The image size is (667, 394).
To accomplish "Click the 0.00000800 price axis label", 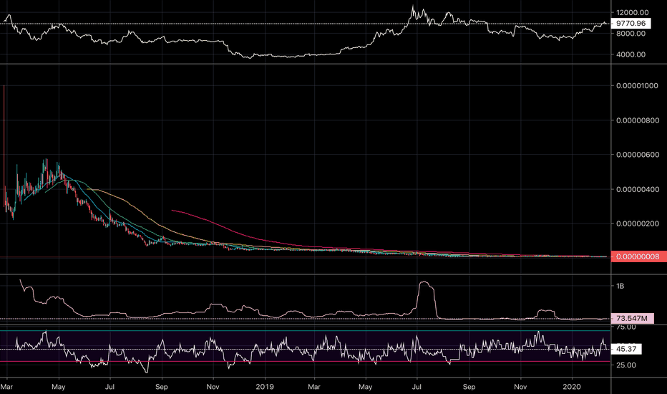I will click(637, 120).
